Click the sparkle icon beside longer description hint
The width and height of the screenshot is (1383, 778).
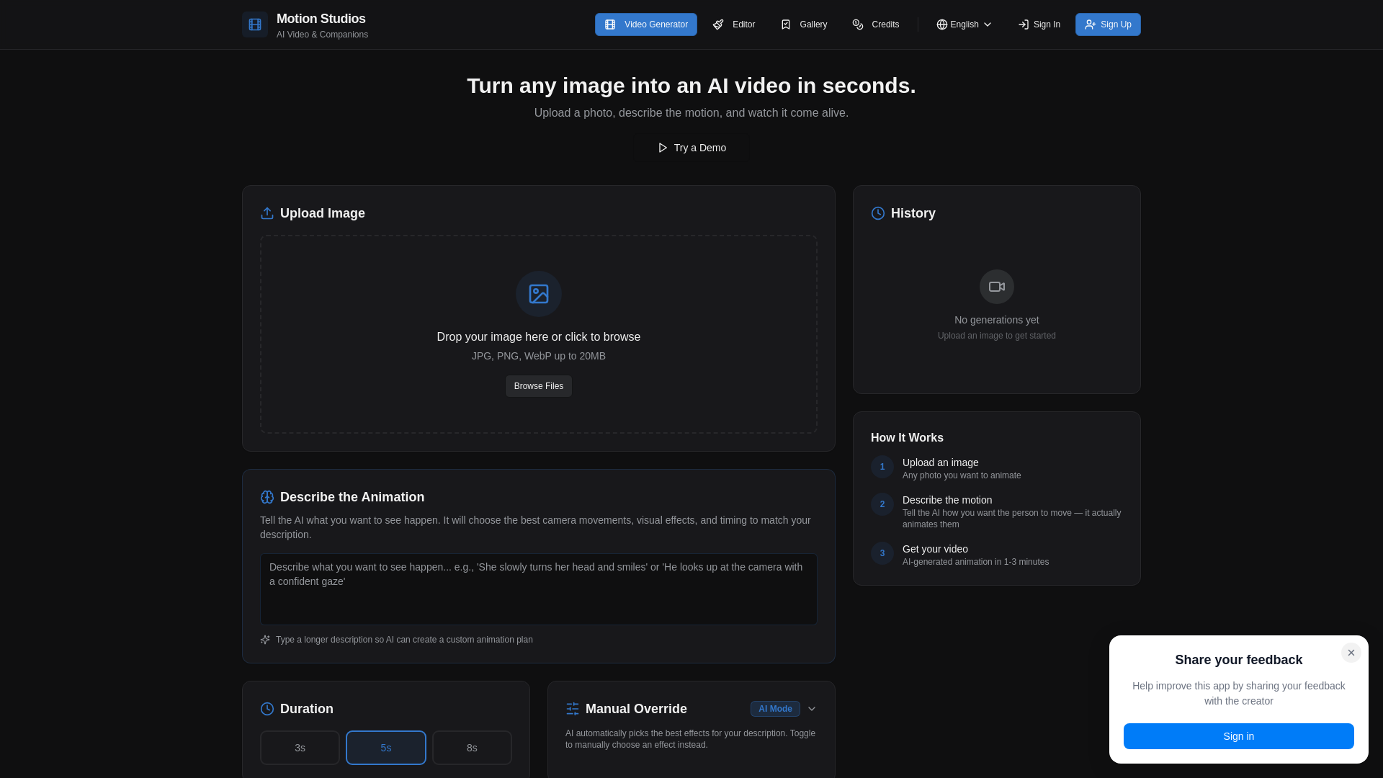pyautogui.click(x=265, y=640)
